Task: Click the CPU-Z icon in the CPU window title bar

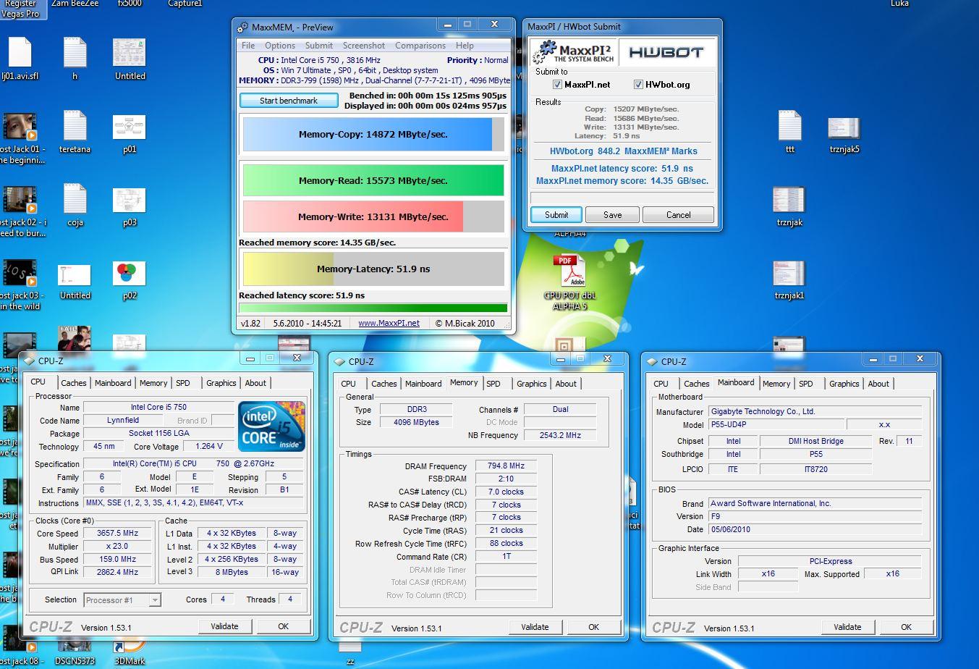Action: (29, 361)
